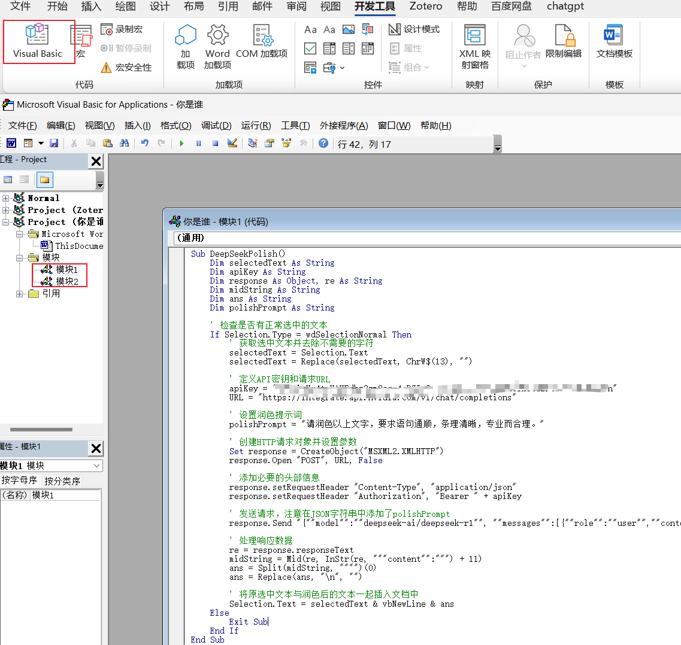
Task: Insert a checkbox content control
Action: coord(310,48)
